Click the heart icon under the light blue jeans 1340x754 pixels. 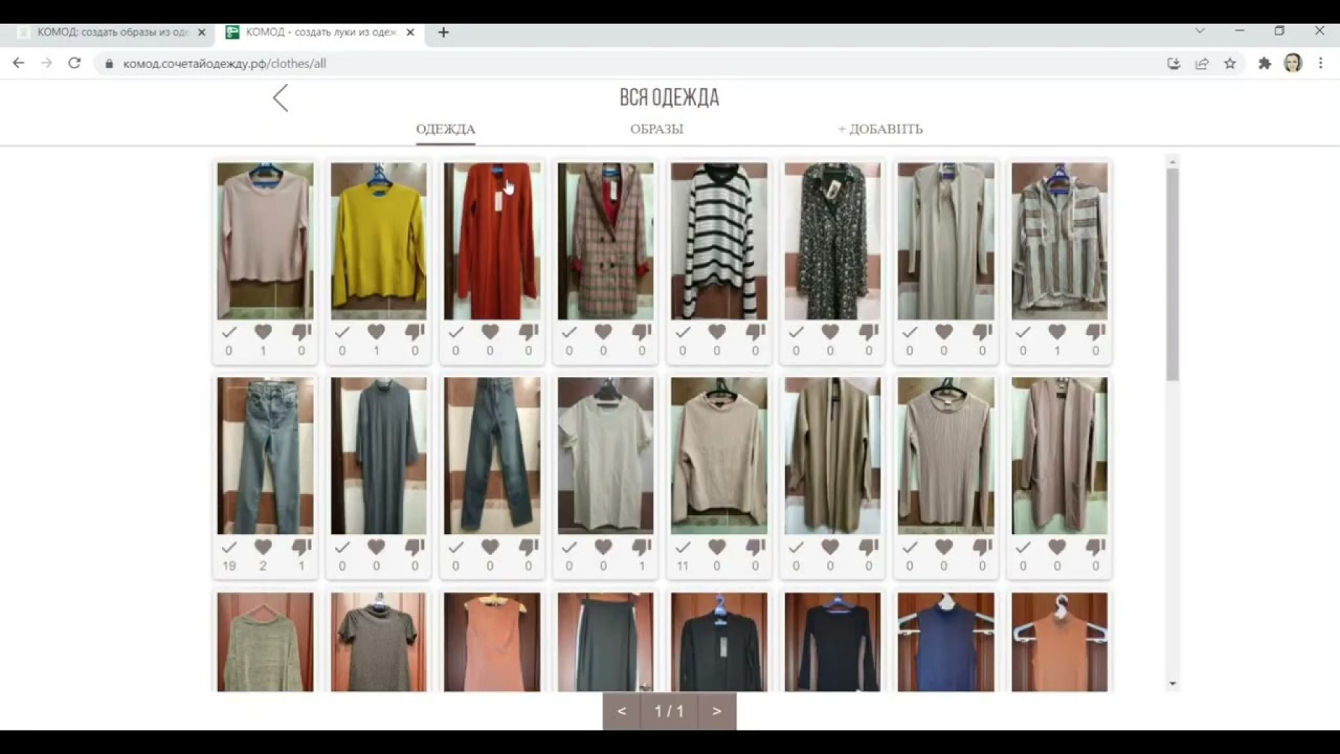(x=263, y=547)
